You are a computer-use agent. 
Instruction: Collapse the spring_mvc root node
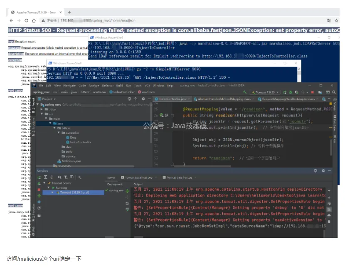click(38, 105)
